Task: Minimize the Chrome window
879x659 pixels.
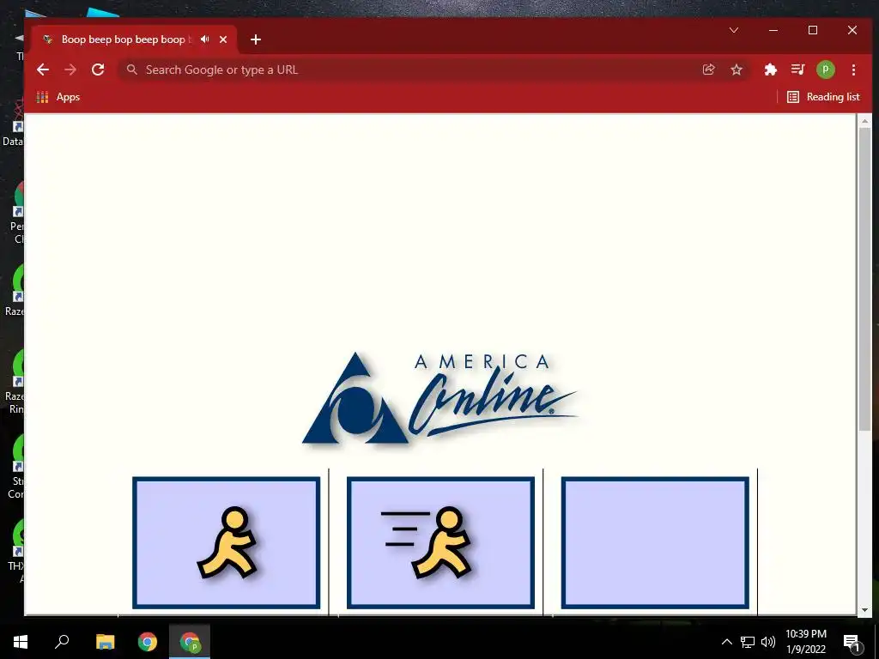Action: 773,30
